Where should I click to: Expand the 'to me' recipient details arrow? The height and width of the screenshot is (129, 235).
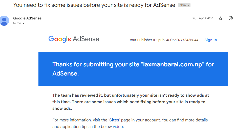(24, 23)
